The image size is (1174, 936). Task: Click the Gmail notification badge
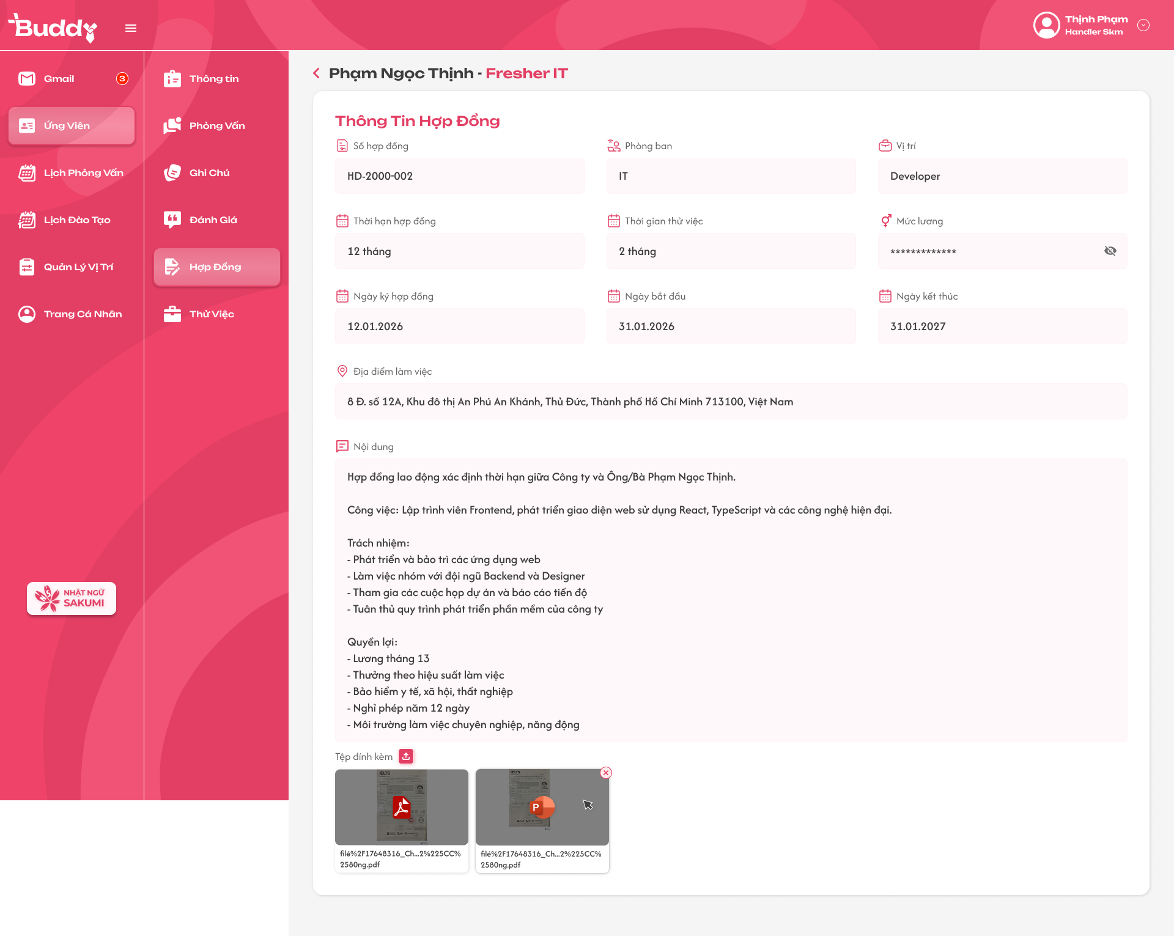122,79
